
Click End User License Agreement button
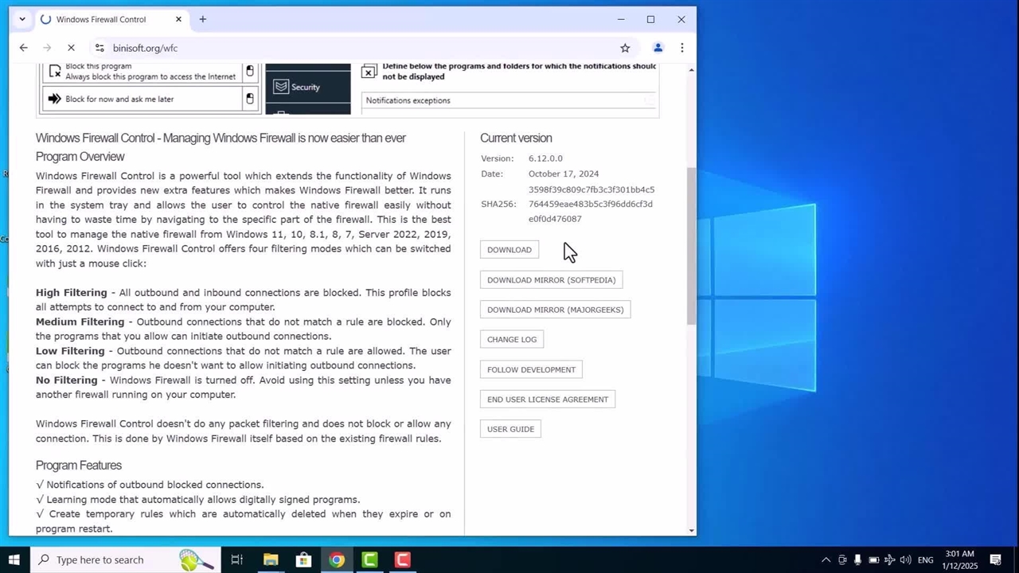[547, 400]
